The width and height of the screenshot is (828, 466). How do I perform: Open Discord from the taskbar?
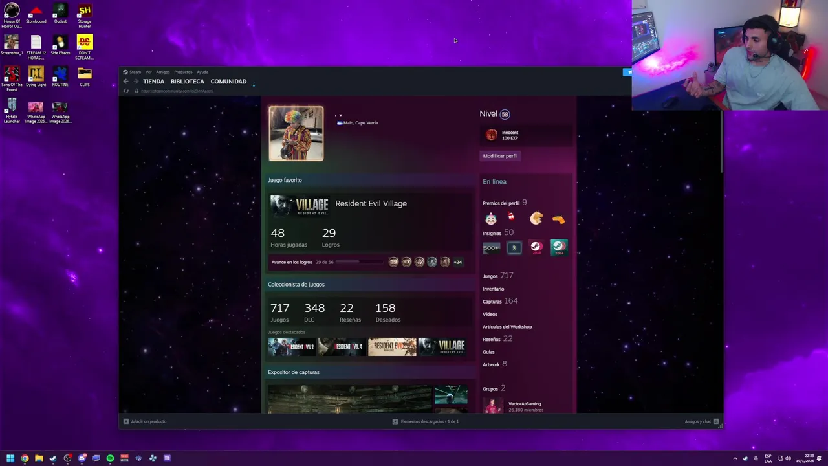click(82, 458)
